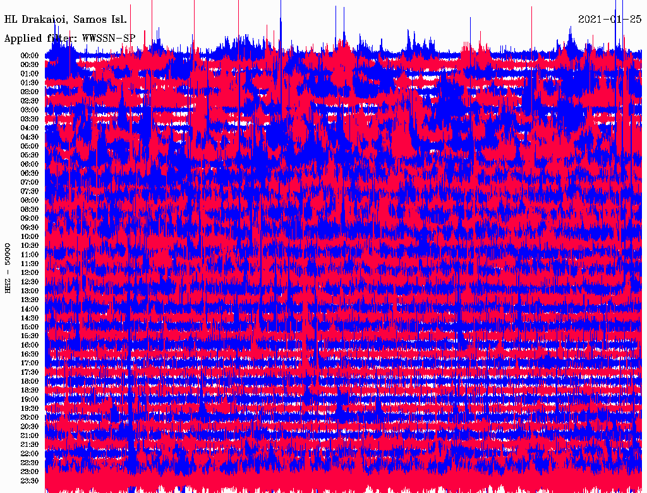Select the 12:00 time row label
This screenshot has height=493, width=647.
pyautogui.click(x=30, y=272)
